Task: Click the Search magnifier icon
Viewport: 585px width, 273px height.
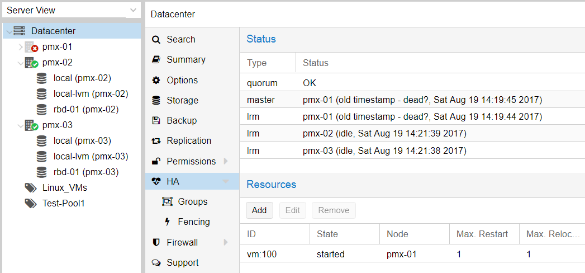Action: coord(156,40)
